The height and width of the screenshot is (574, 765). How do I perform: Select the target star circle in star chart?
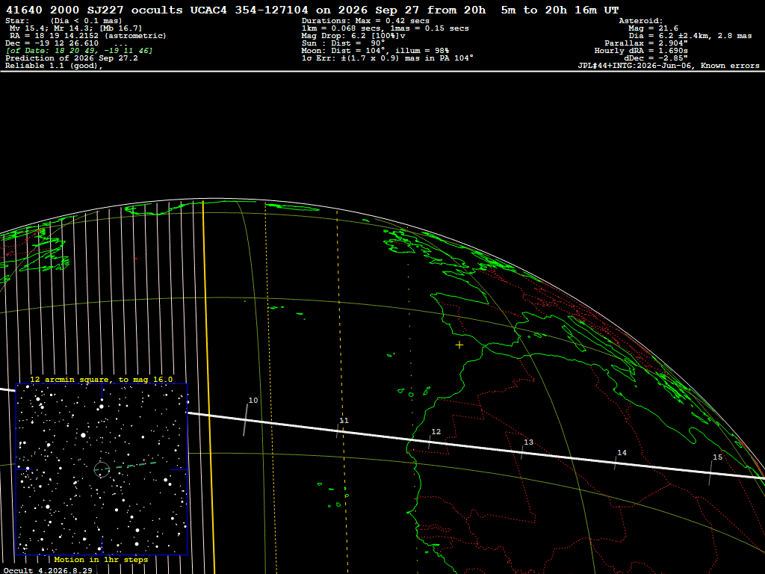tap(102, 469)
